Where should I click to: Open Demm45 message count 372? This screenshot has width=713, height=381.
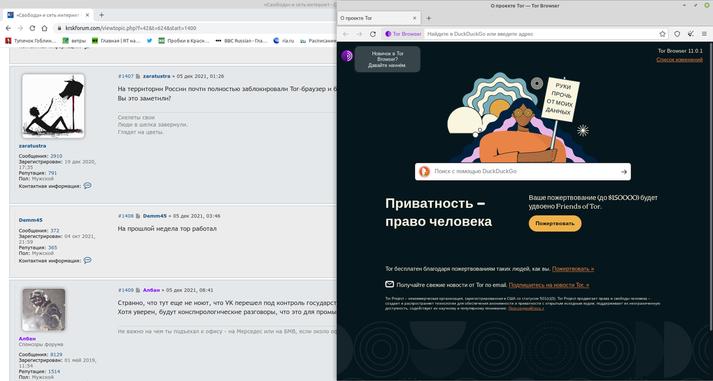(x=55, y=231)
